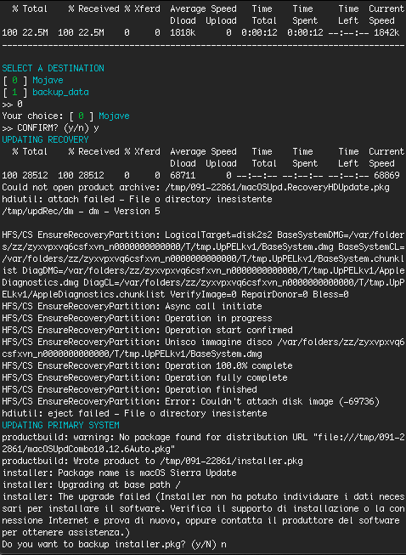
Task: Click the '>> CONFIRM? (y/n) y' prompt
Action: click(x=51, y=127)
